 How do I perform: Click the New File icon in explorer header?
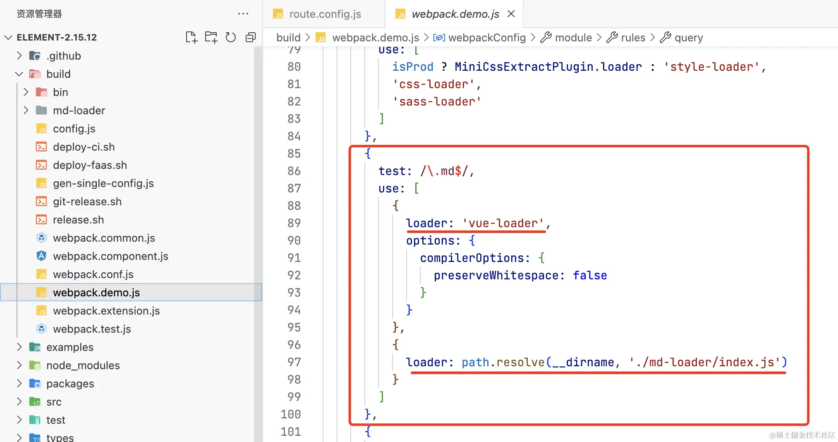[x=191, y=37]
